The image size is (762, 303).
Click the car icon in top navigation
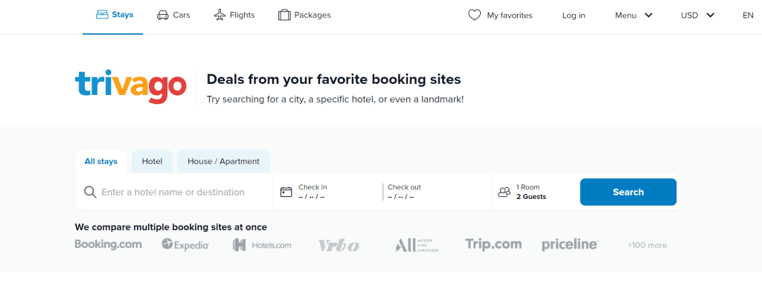click(162, 15)
